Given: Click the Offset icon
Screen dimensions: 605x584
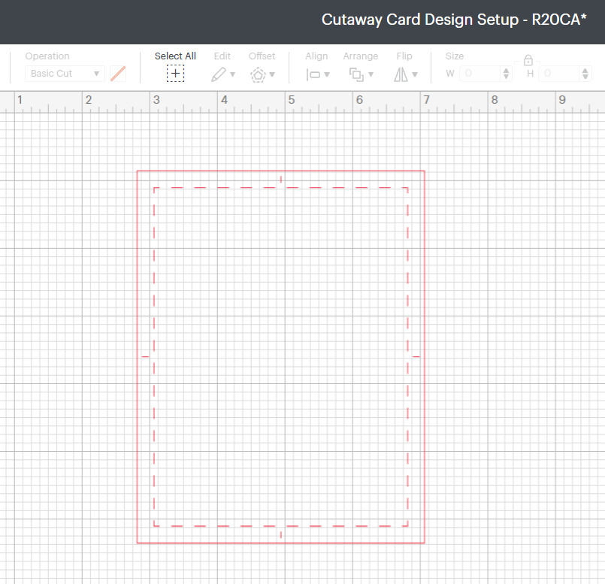Looking at the screenshot, I should click(259, 74).
